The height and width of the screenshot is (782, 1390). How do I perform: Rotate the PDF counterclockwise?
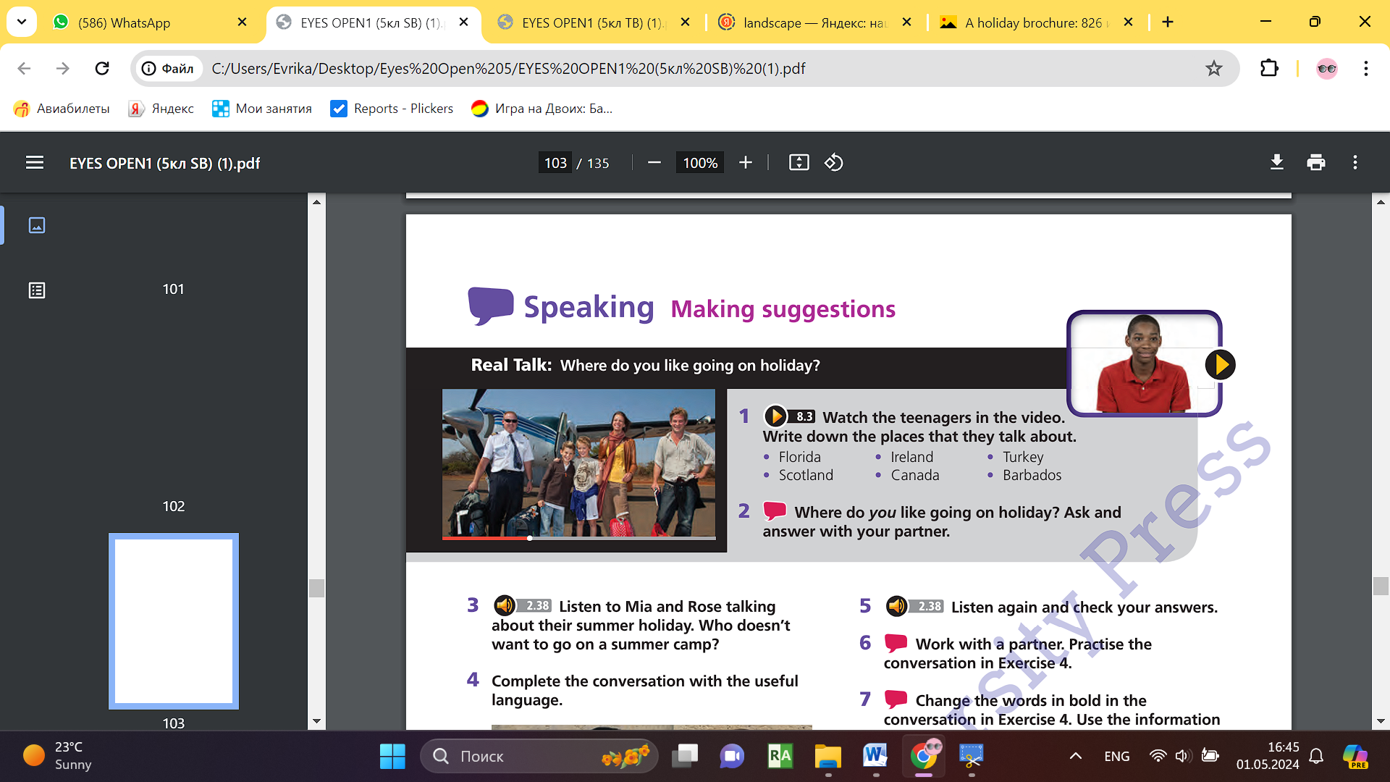834,163
